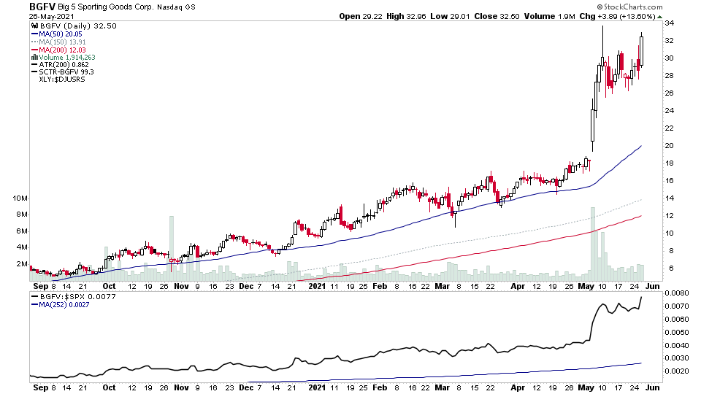The width and height of the screenshot is (701, 394).
Task: Click the Oct label on main chart axis
Action: click(x=109, y=286)
